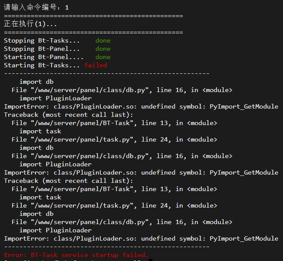The image size is (283, 261).
Task: Click the equals-sign separator under the prompt
Action: 93,16
